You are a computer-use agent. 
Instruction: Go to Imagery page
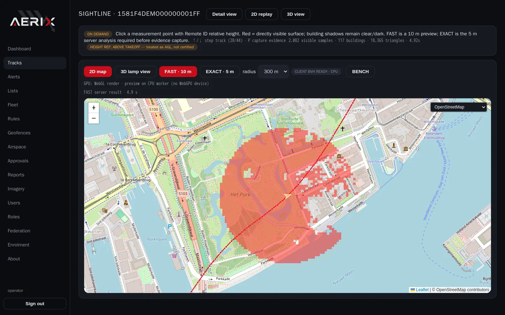[x=35, y=189]
